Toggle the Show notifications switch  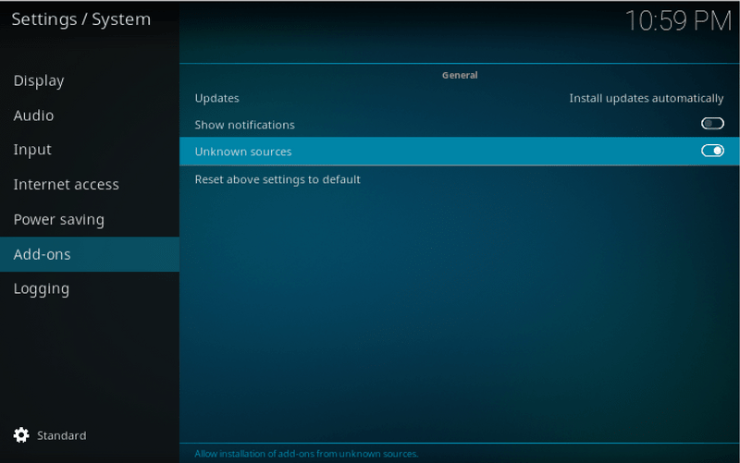click(x=712, y=124)
